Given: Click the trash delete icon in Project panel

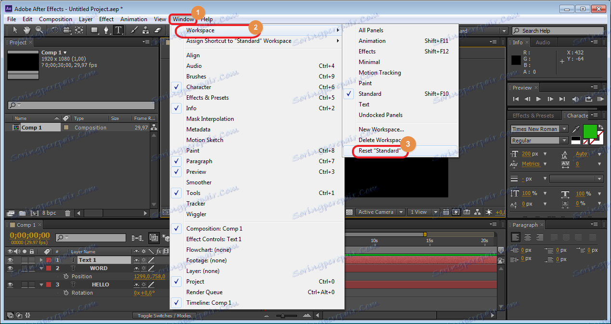Looking at the screenshot, I should 67,213.
